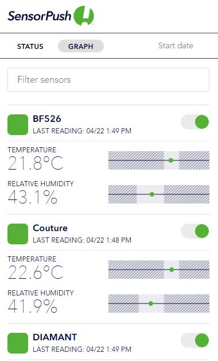Switch to the STATUS tab
This screenshot has width=218, height=361.
click(30, 47)
